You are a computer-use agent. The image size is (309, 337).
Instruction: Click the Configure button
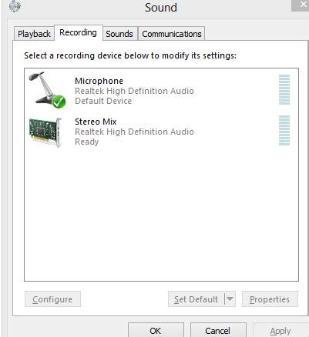point(52,299)
